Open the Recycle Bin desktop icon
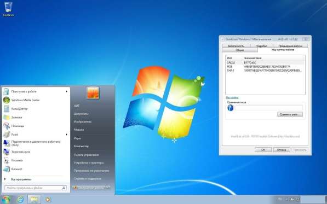The height and width of the screenshot is (204, 327). (8, 9)
